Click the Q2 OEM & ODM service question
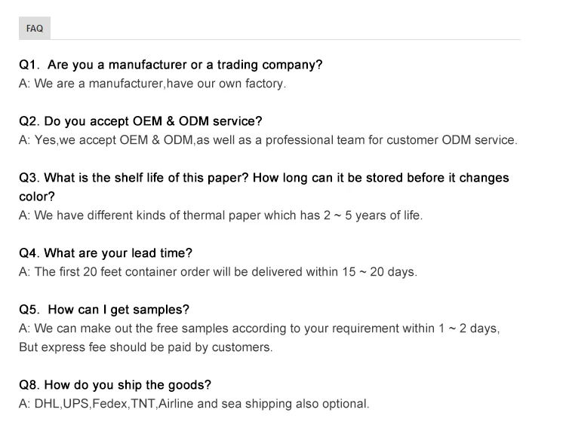 click(140, 121)
